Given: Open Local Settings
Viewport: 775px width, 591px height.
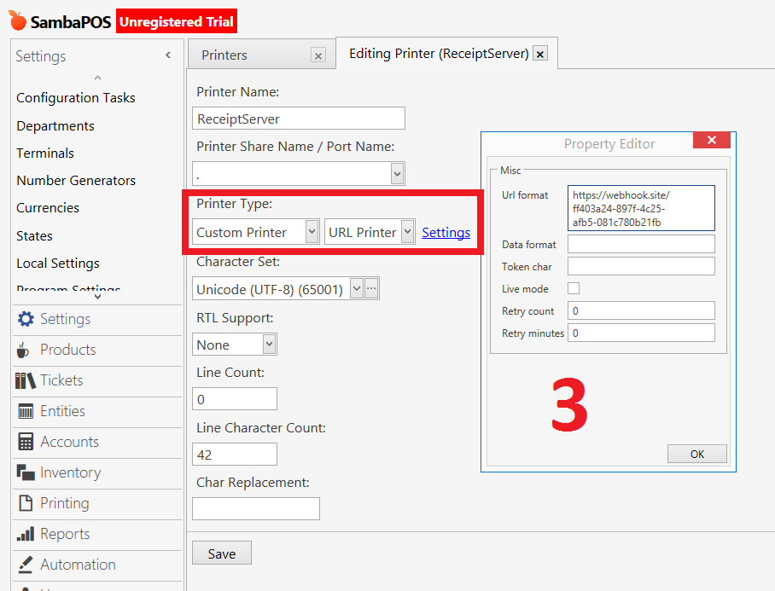Looking at the screenshot, I should [58, 264].
